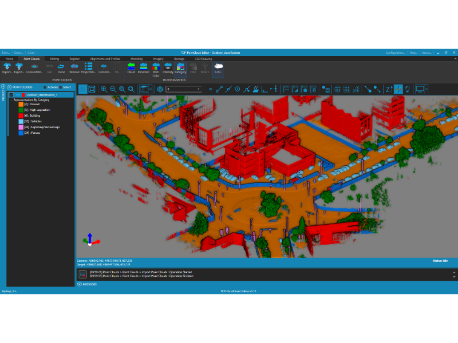Click the zoom in magnifier tool
458x343 pixels.
(x=104, y=89)
